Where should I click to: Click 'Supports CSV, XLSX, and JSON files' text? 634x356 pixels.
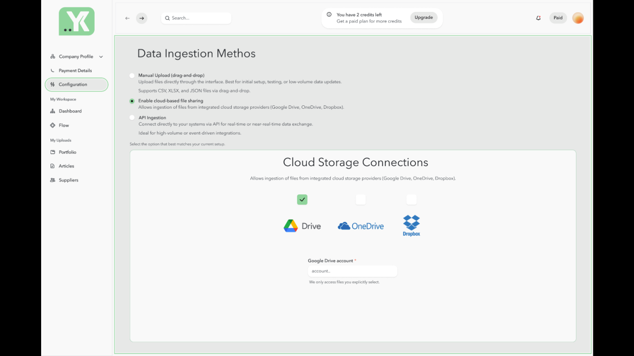[194, 91]
